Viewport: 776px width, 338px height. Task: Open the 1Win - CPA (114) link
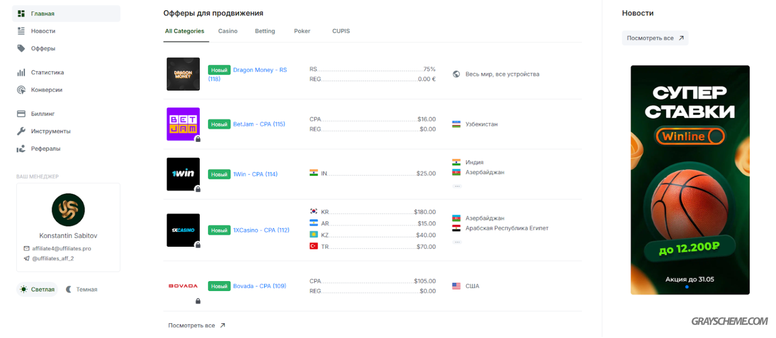[255, 175]
